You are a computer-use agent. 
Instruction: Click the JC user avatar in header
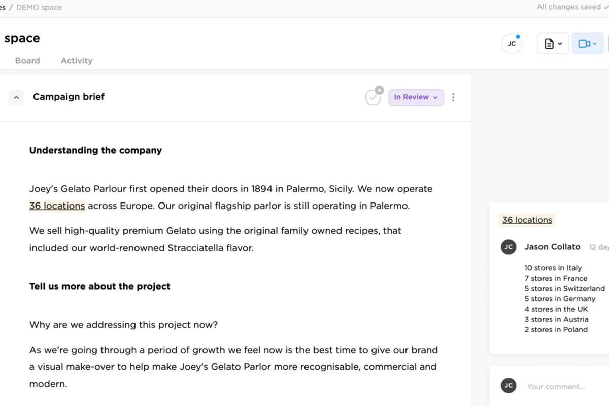(x=512, y=44)
